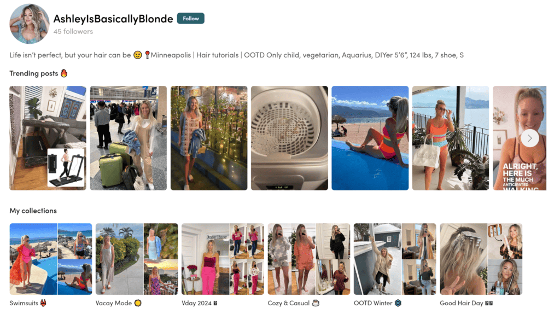
Task: Open the poolside beach swimsuit post
Action: click(370, 138)
